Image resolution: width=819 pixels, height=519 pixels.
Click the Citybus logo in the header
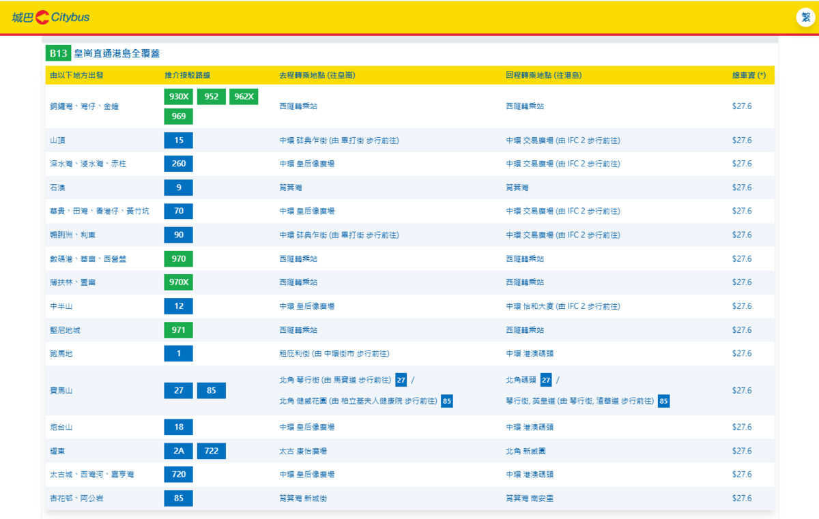[x=51, y=17]
